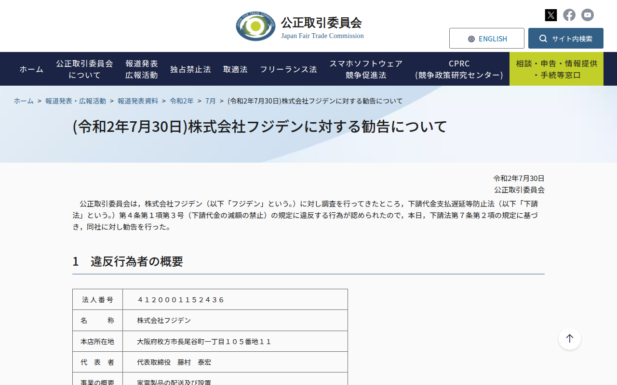This screenshot has width=617, height=385.
Task: Open the X (Twitter) social icon
Action: click(x=551, y=15)
